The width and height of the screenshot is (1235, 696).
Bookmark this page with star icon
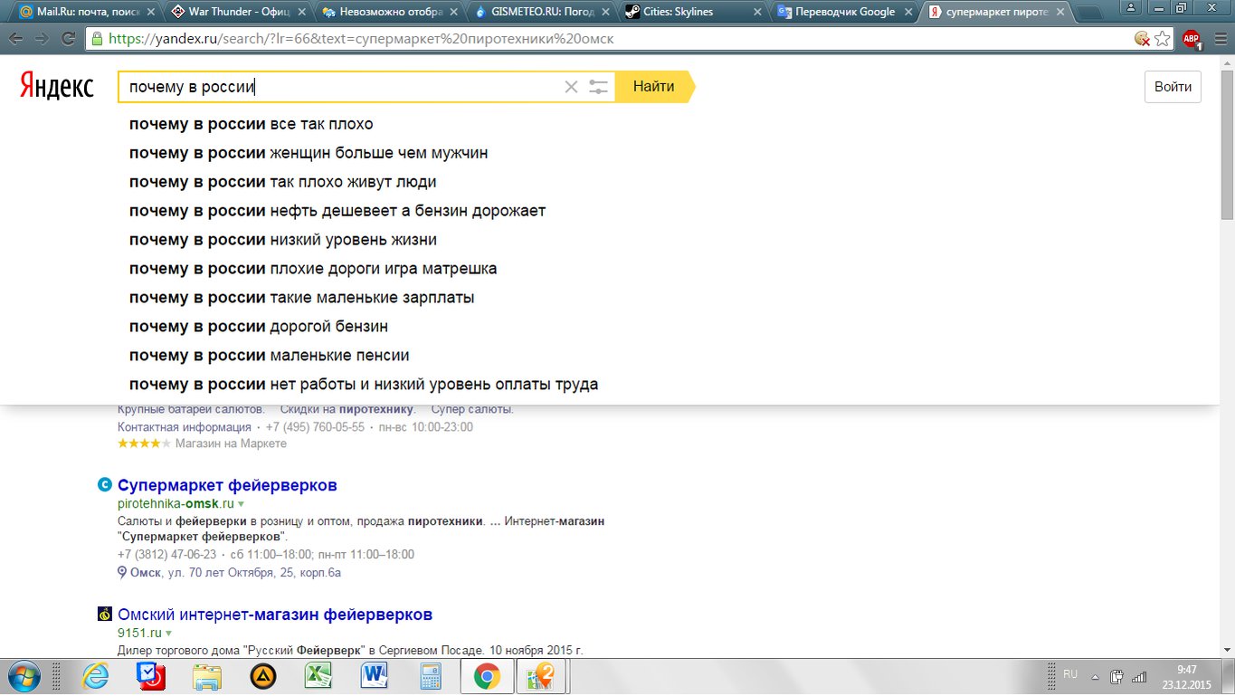1163,39
